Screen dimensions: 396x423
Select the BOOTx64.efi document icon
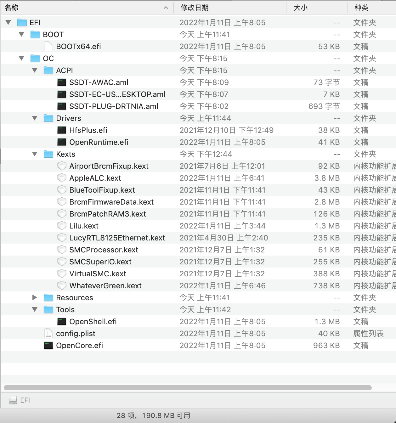(x=48, y=46)
